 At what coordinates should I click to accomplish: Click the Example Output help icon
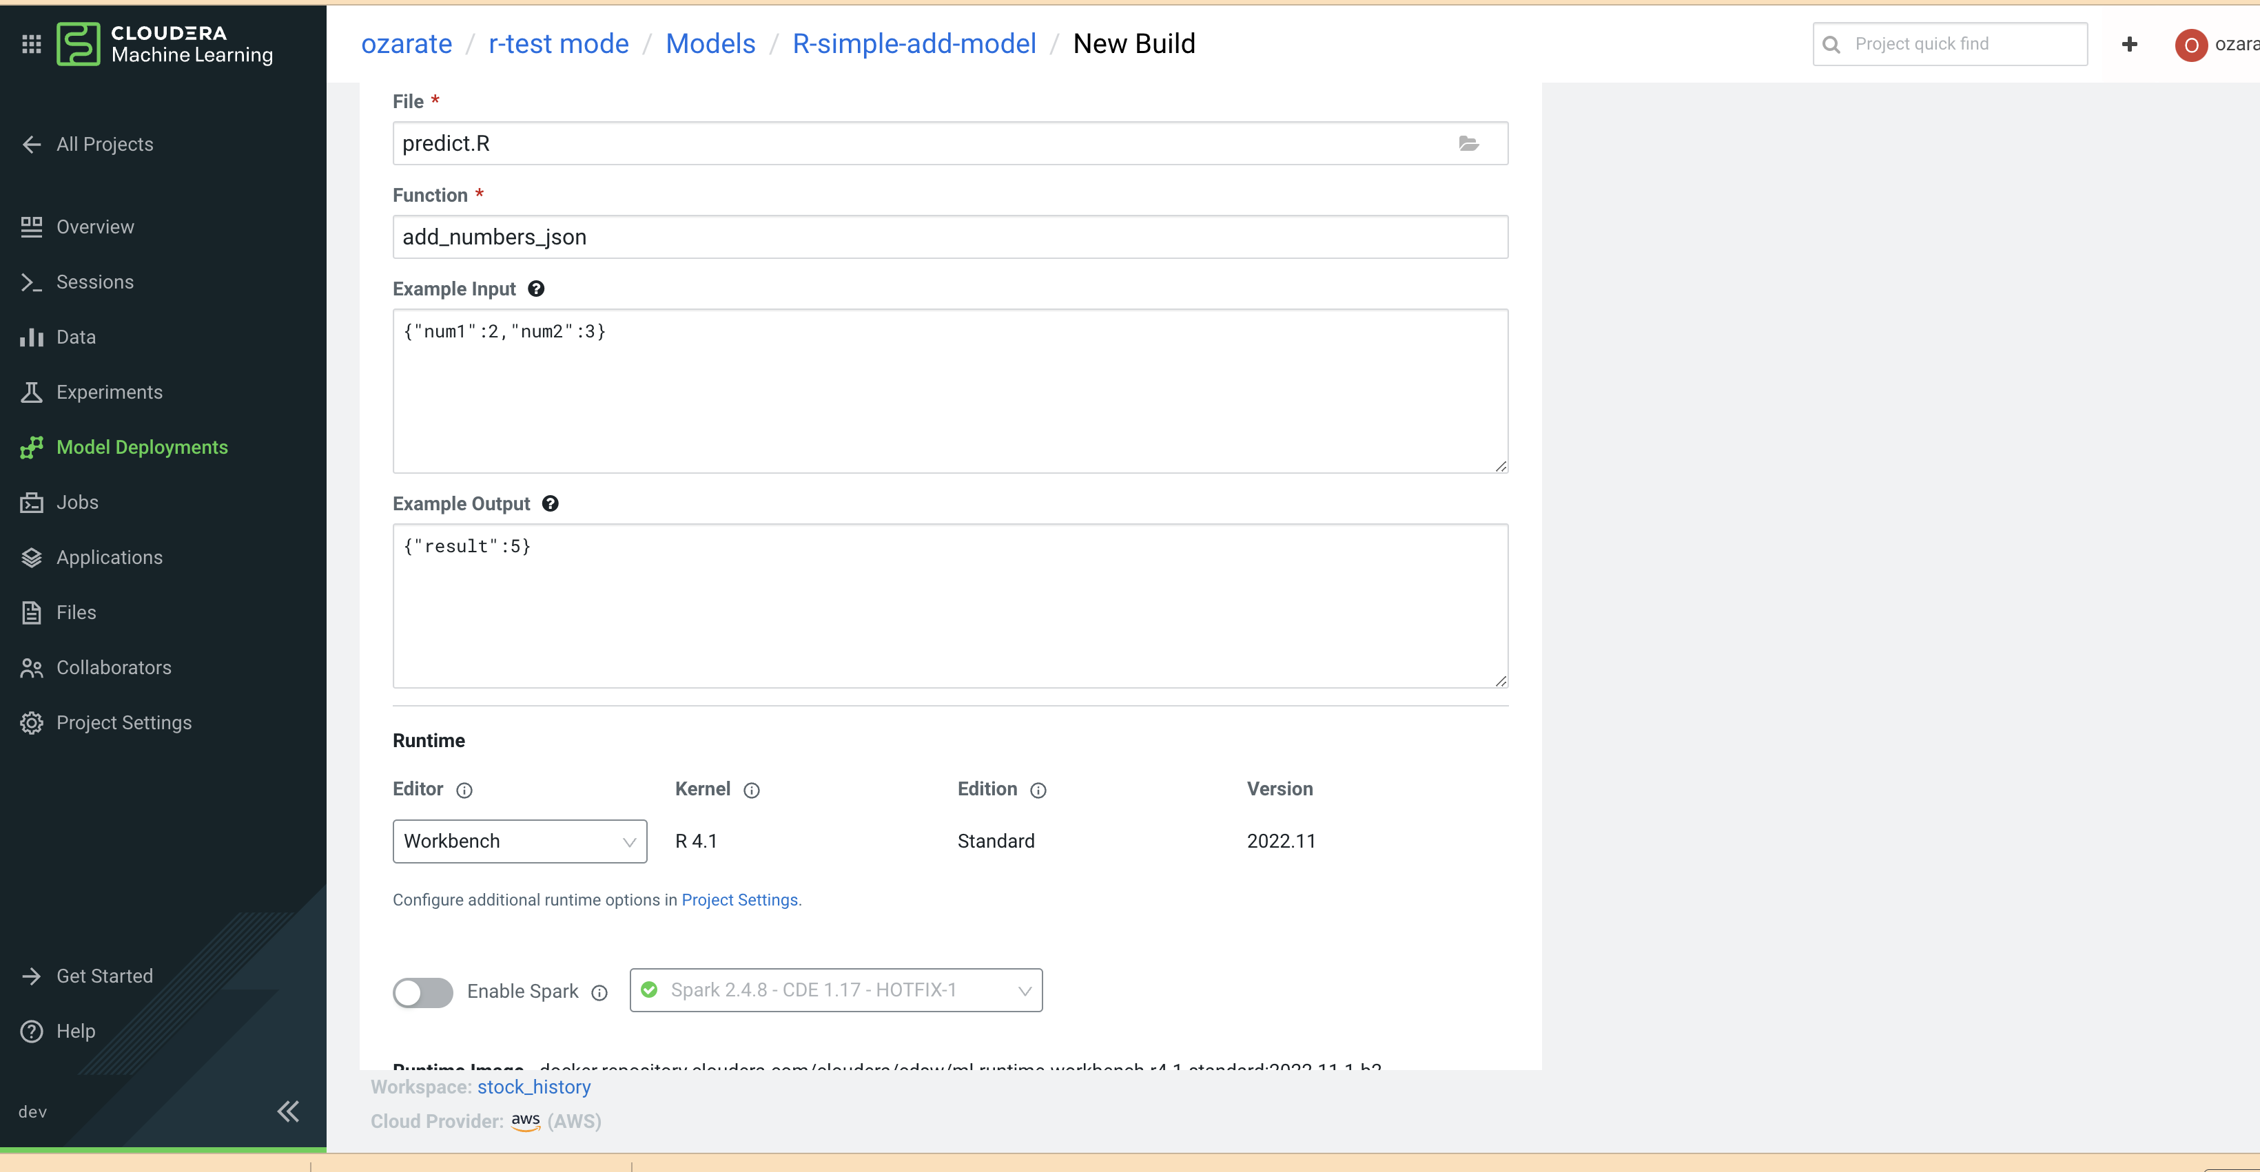550,503
